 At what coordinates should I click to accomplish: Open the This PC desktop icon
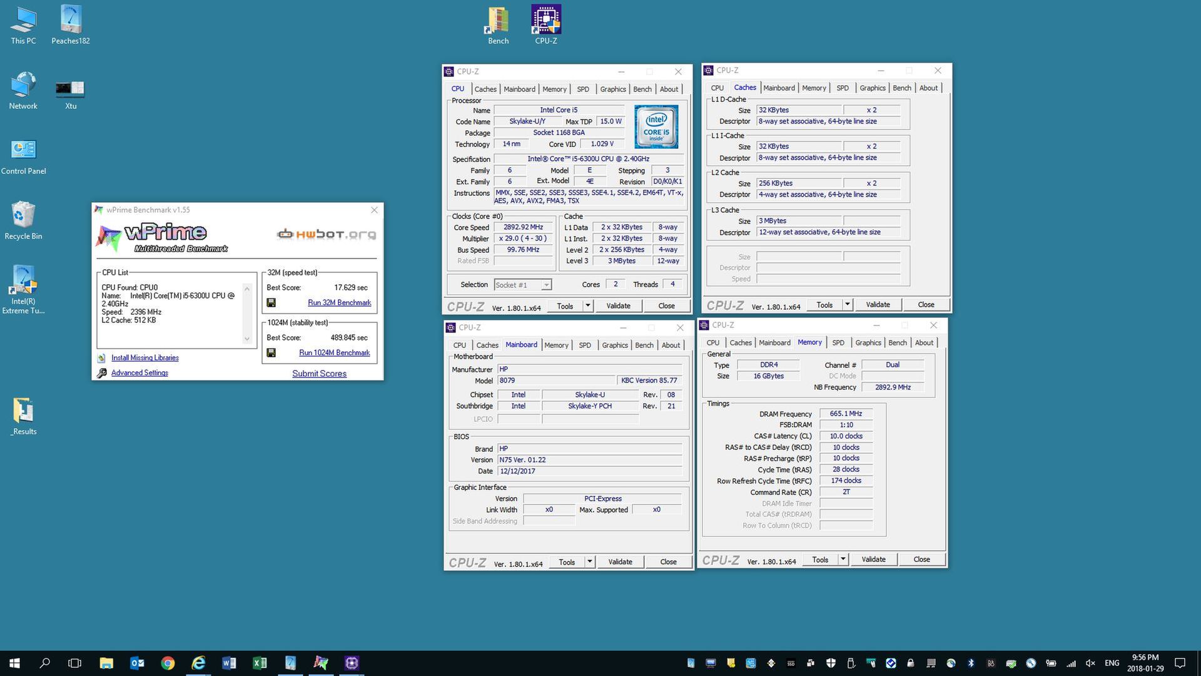(x=23, y=25)
